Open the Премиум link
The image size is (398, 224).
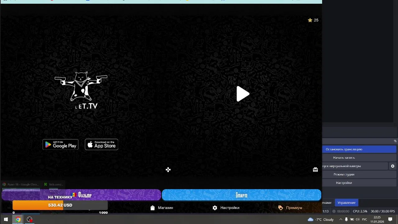[294, 208]
